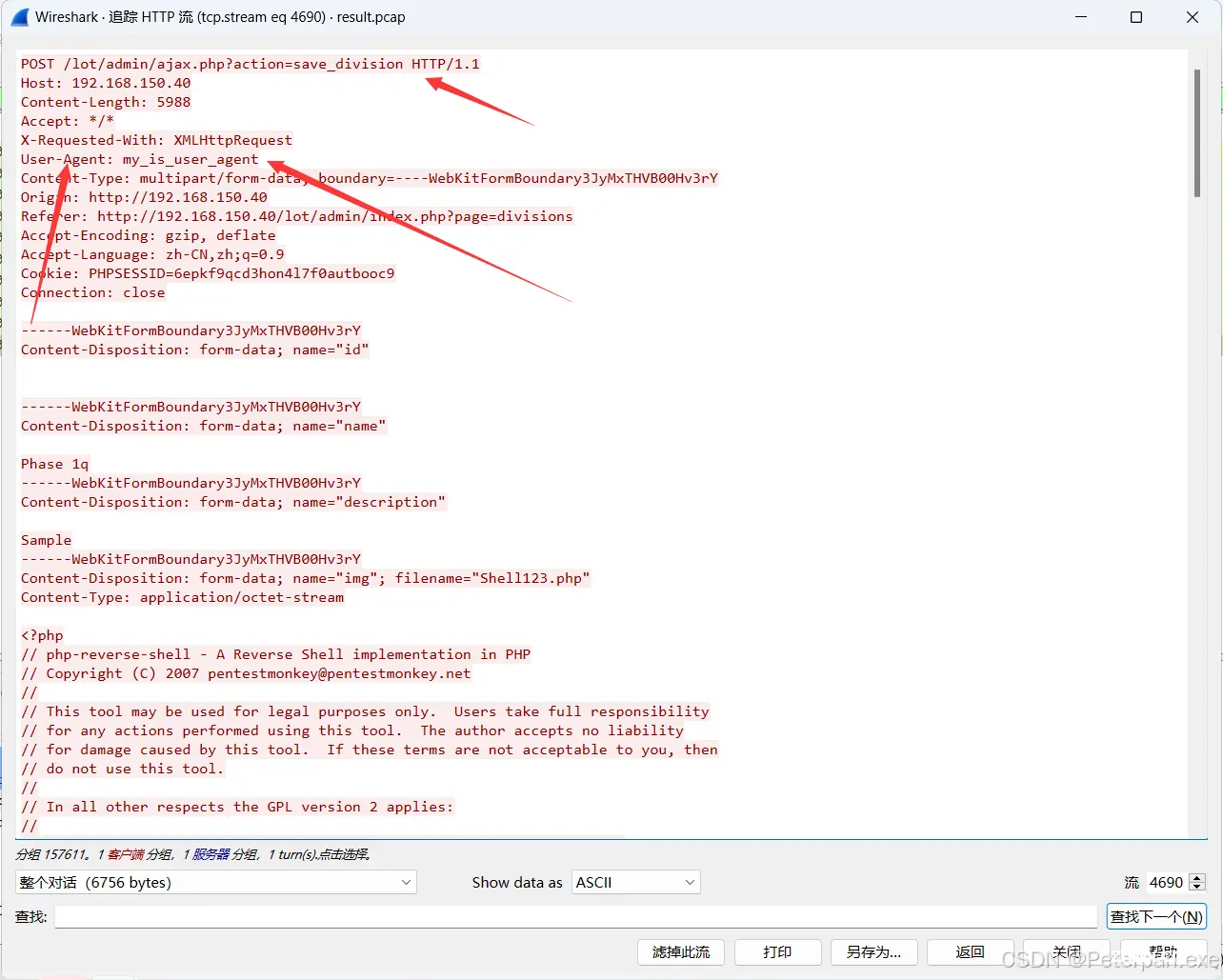Screen dimensions: 1223x980
Task: Click the 返回 button
Action: tap(970, 951)
